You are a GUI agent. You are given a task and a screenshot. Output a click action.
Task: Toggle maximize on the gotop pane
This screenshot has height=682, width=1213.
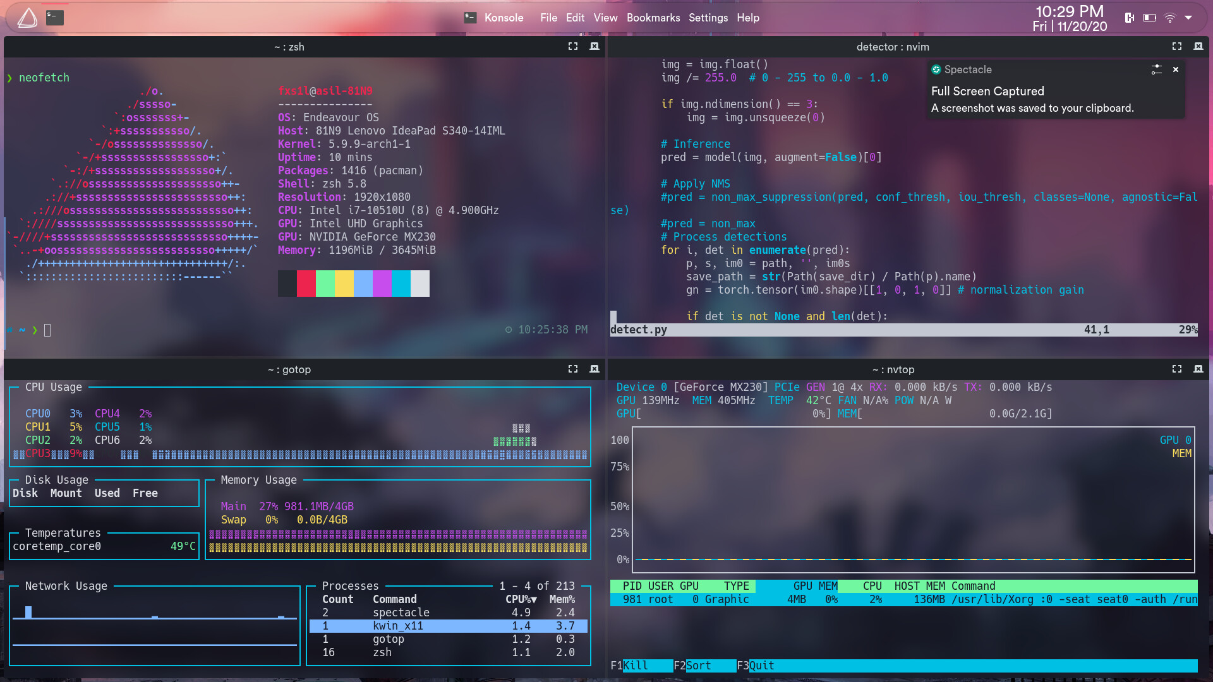(x=573, y=369)
